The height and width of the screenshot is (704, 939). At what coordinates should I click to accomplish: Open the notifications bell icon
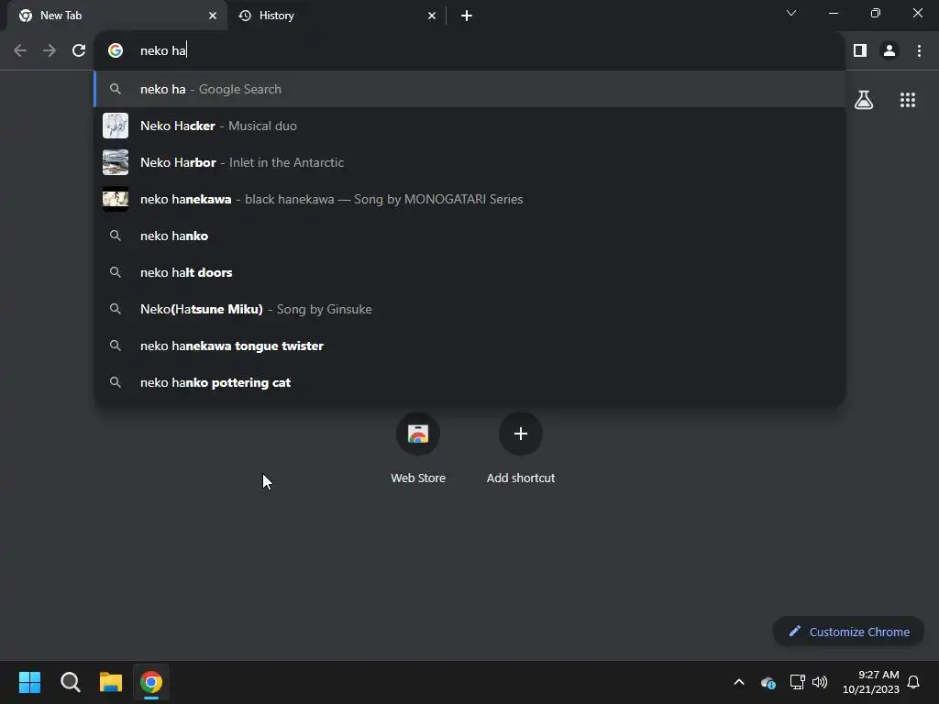tap(913, 682)
